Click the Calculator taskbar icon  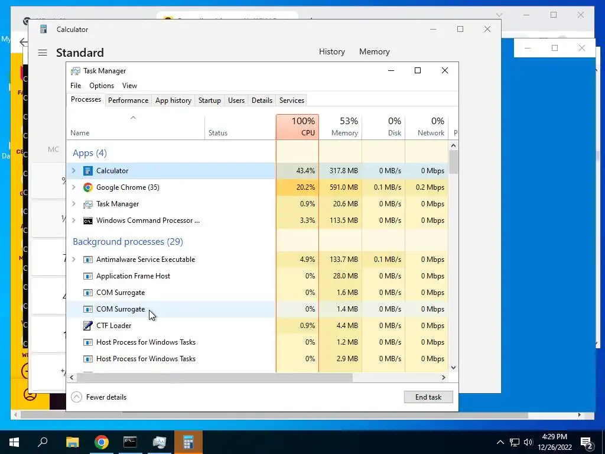tap(188, 442)
